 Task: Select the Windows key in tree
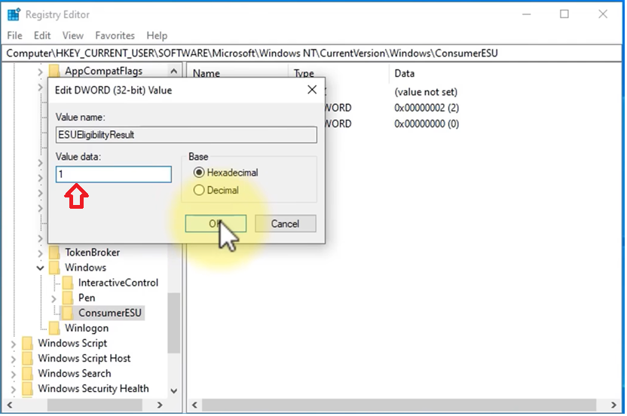(86, 268)
